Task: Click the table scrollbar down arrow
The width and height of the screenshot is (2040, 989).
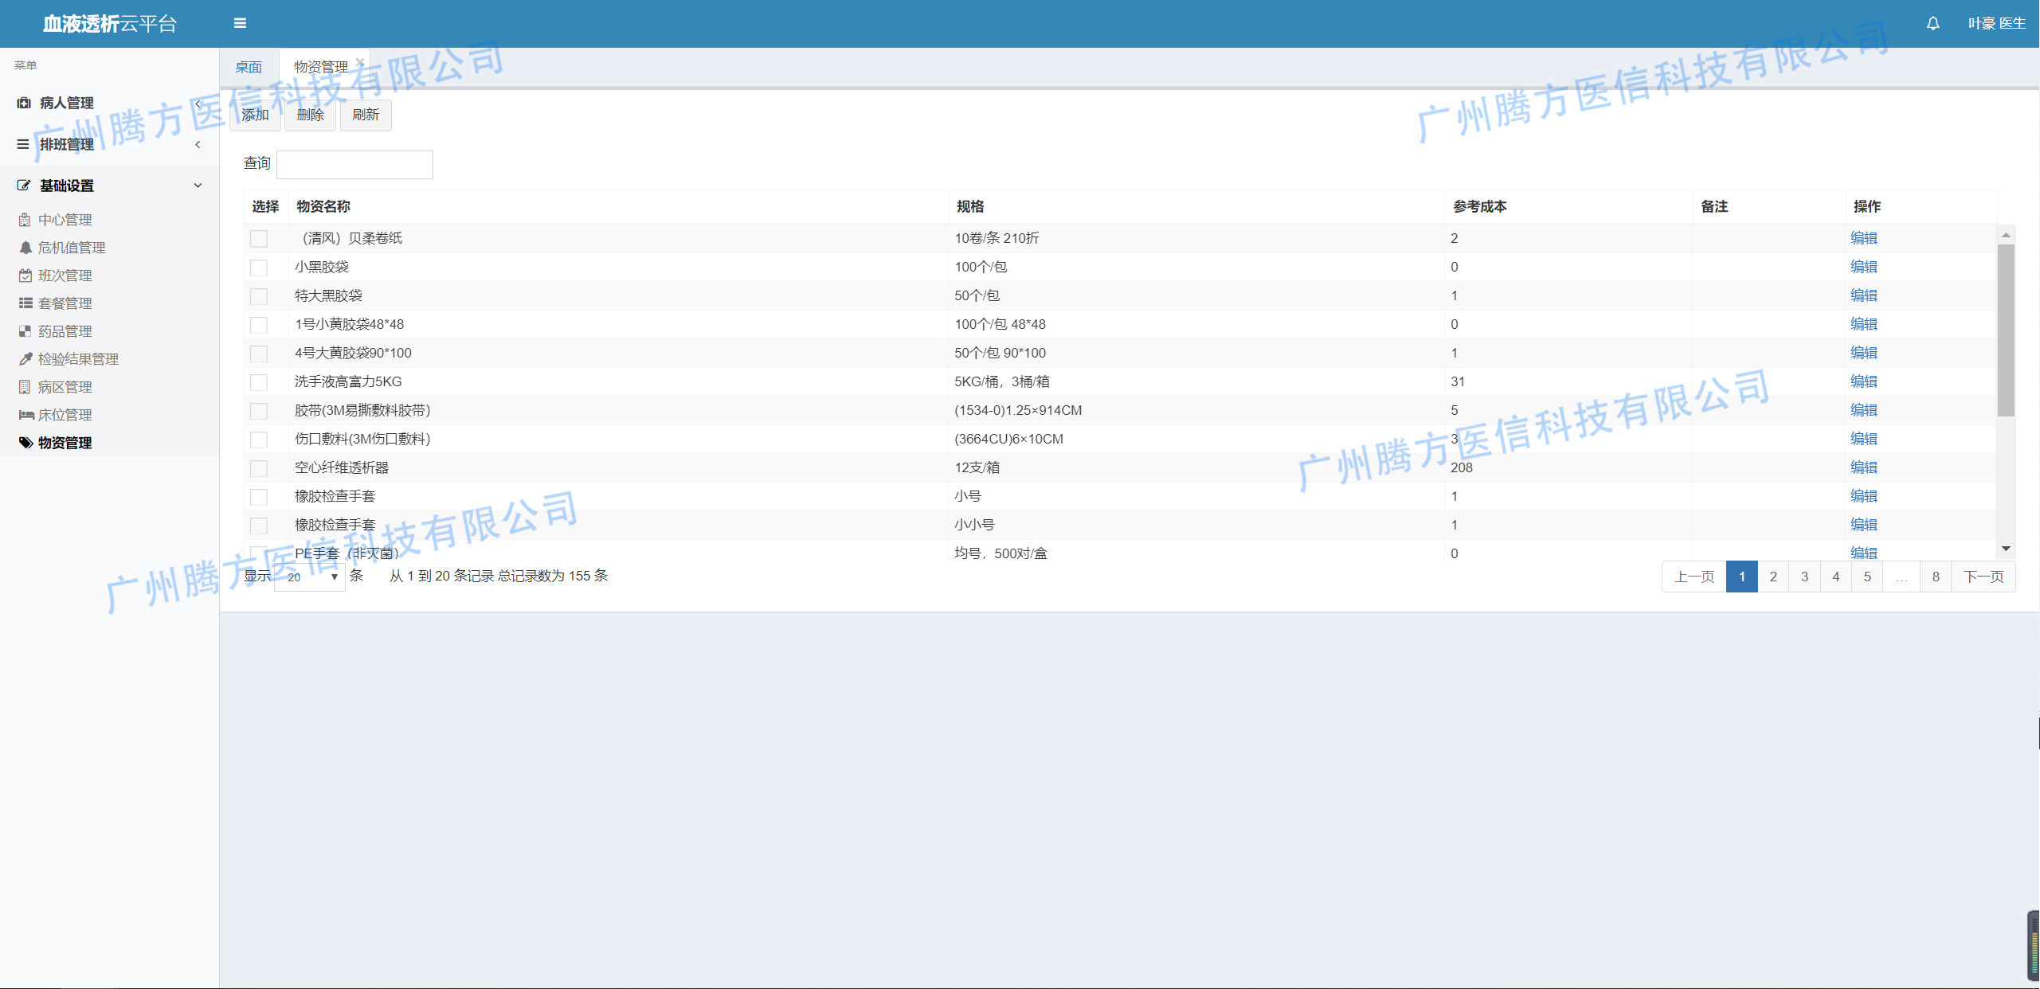Action: pos(2006,549)
